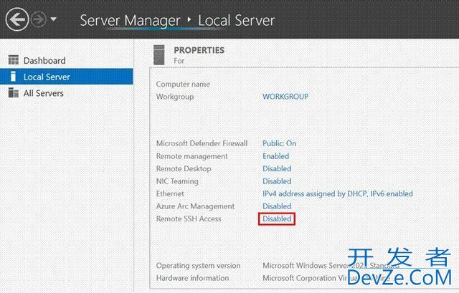Click the Microsoft Defender Firewall label
The image size is (459, 293).
[x=202, y=143]
